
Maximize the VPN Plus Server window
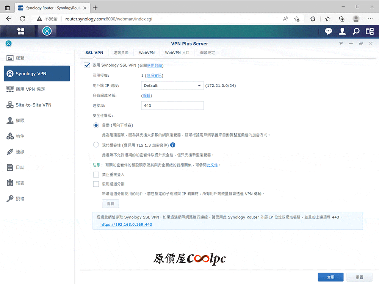(x=361, y=44)
